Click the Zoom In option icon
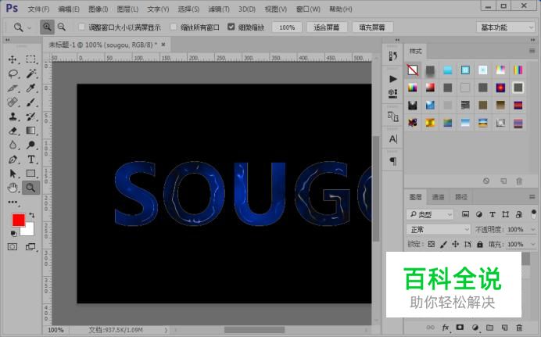 (47, 27)
